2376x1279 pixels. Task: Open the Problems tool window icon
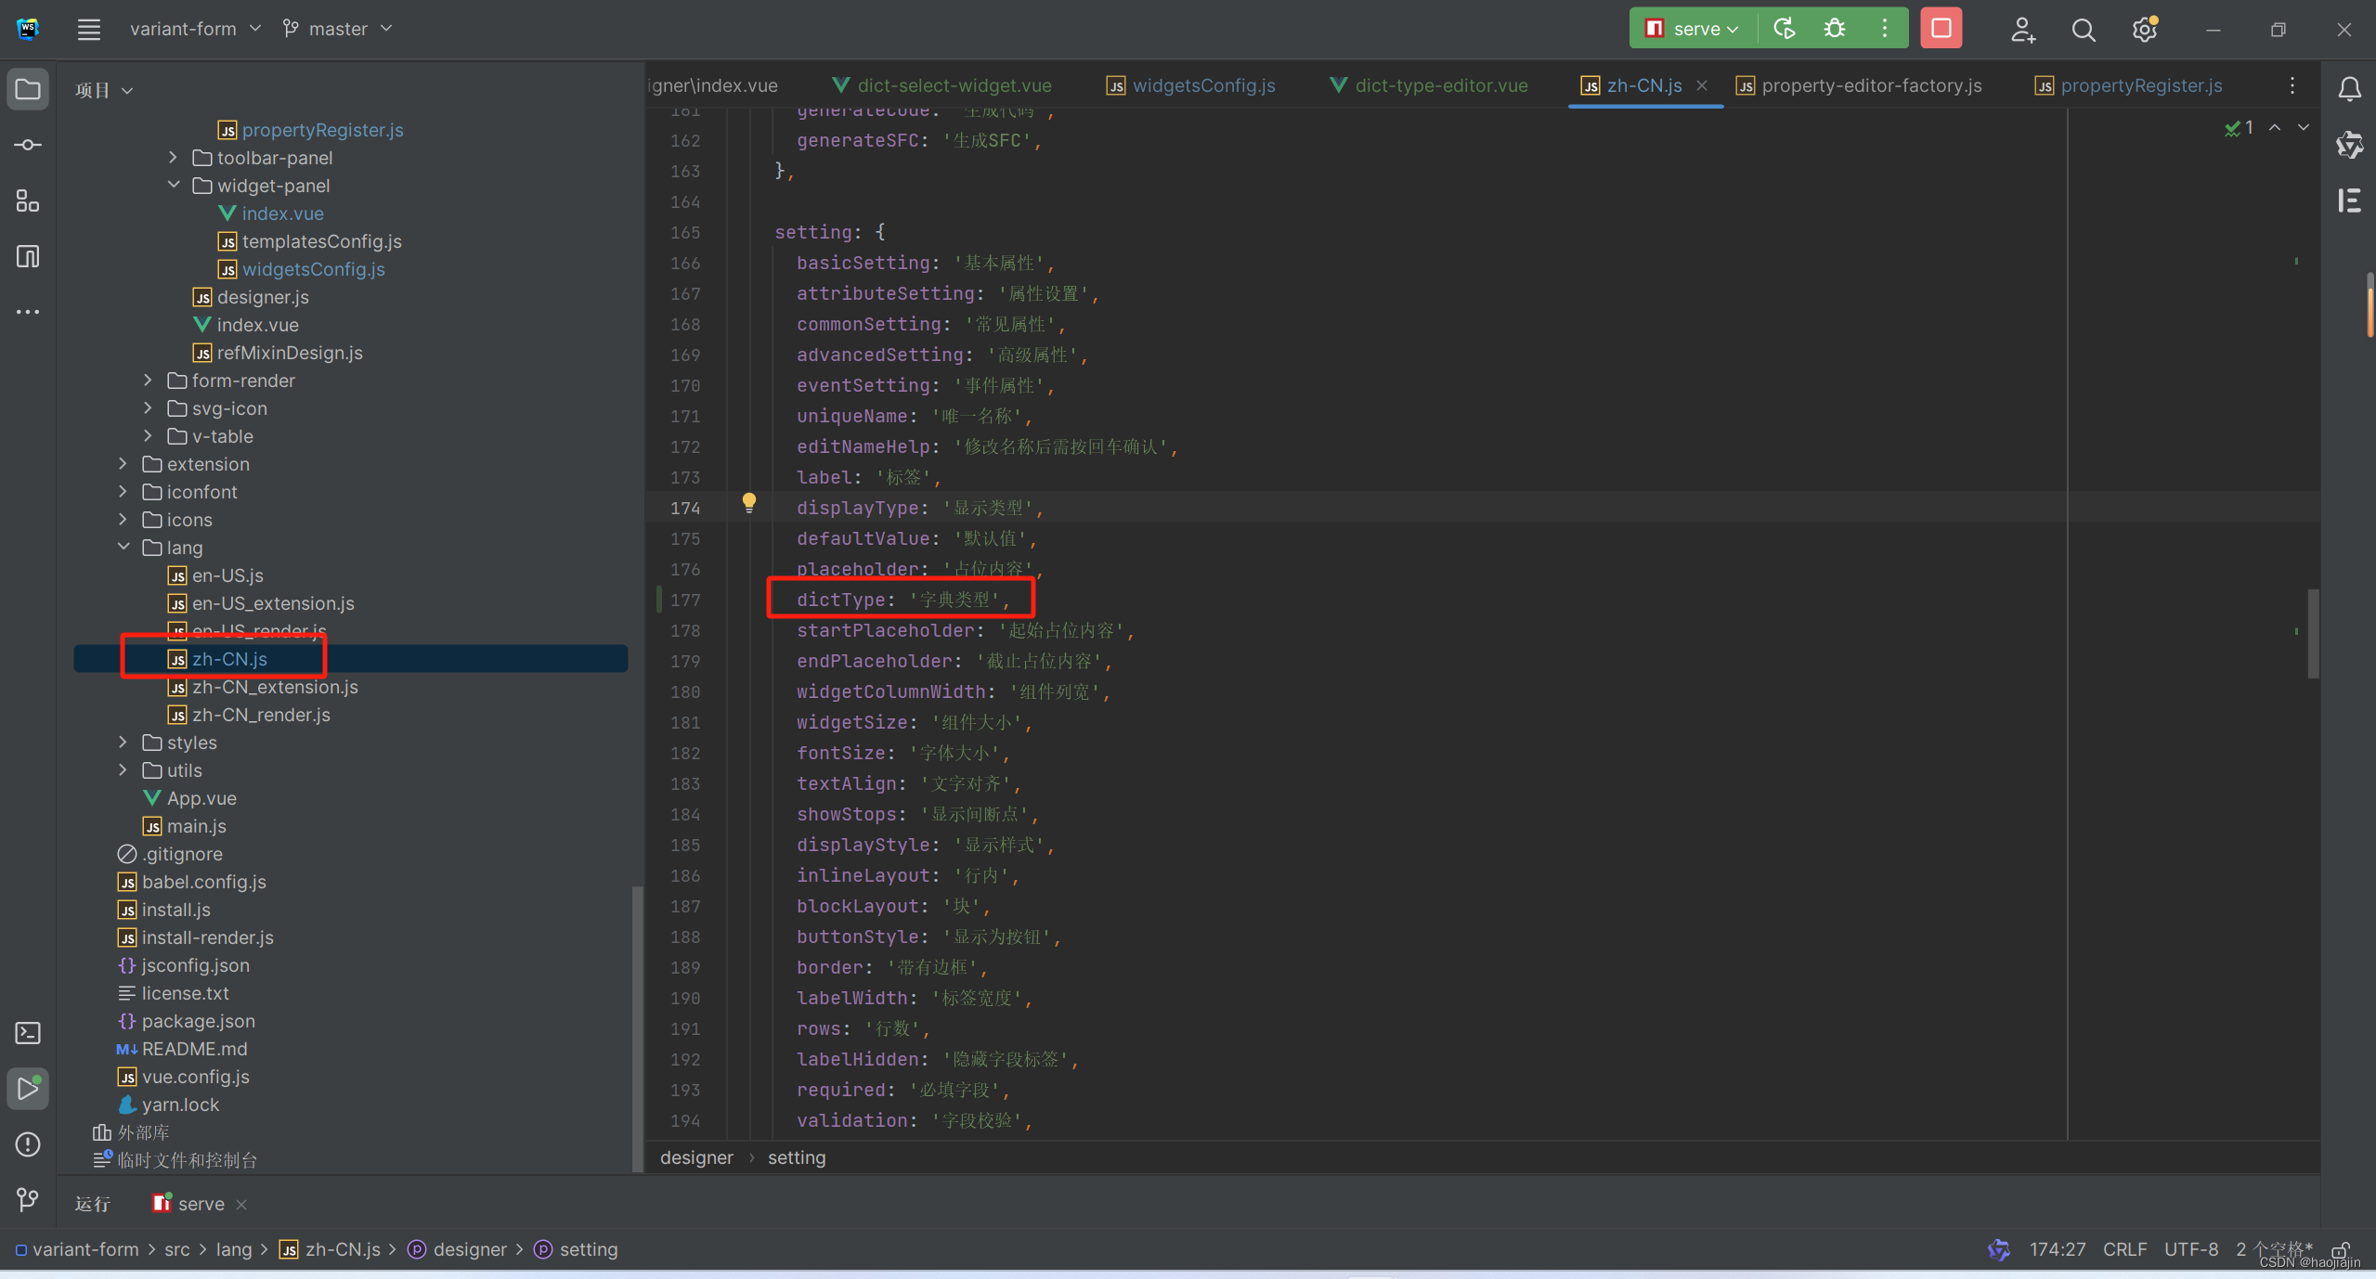pyautogui.click(x=28, y=1144)
